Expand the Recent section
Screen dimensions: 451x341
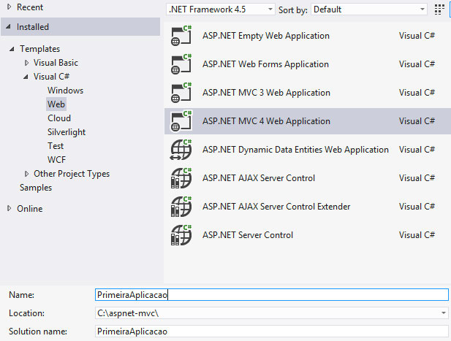point(10,7)
